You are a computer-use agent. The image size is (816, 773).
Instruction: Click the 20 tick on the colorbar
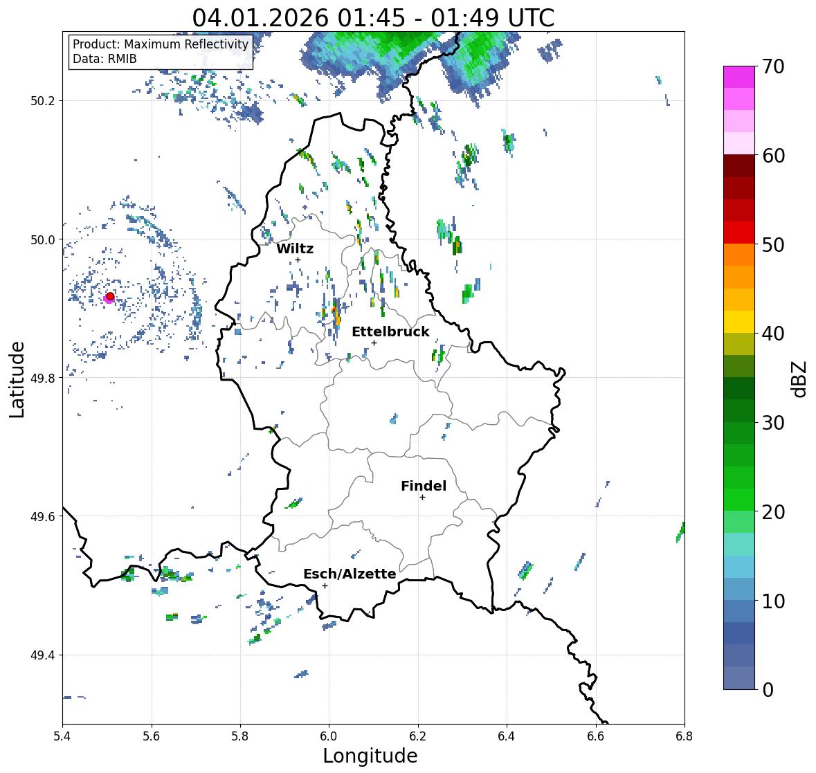click(773, 512)
